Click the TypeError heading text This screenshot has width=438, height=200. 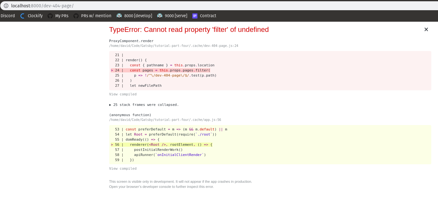[188, 29]
